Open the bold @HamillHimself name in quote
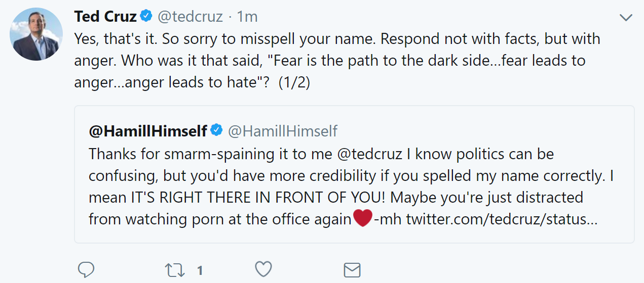Screen dimensions: 644x283 (x=148, y=131)
